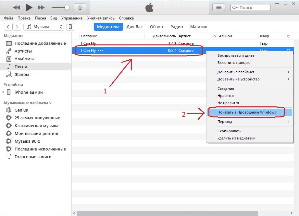The height and width of the screenshot is (216, 299).
Task: Choose Включить станцию from context menu
Action: [250, 63]
